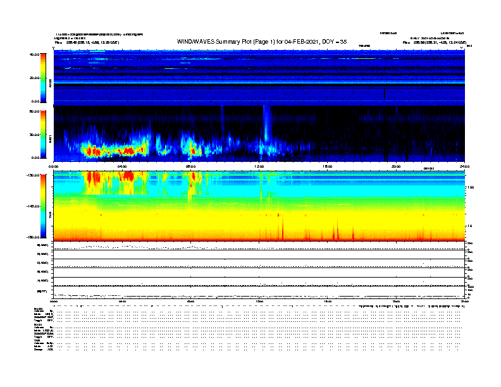Click the rotated RAD2 axis label
The height and width of the screenshot is (387, 501).
tap(51, 83)
